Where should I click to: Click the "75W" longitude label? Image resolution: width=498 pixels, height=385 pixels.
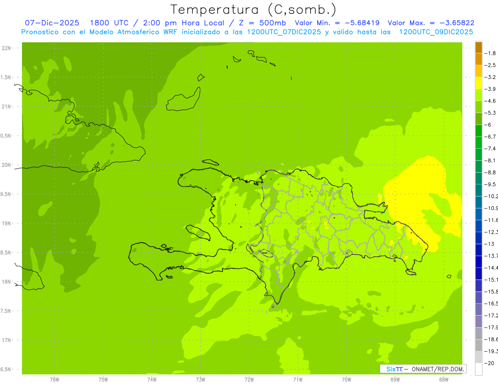(x=103, y=379)
